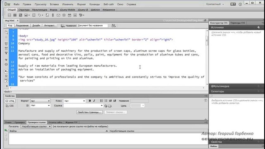Click the Интеракт. view button
The image size is (265, 149).
pos(49,26)
